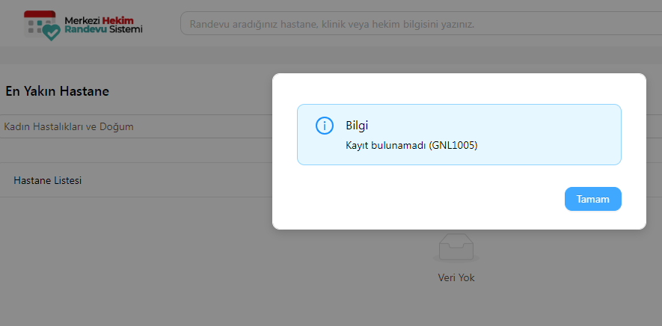
Task: Open the Hastane Listesi tab
Action: (x=47, y=180)
